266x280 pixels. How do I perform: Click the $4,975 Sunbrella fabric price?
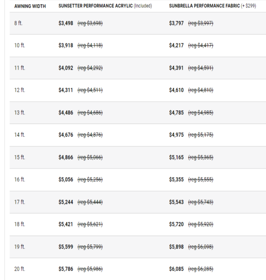[x=176, y=135]
